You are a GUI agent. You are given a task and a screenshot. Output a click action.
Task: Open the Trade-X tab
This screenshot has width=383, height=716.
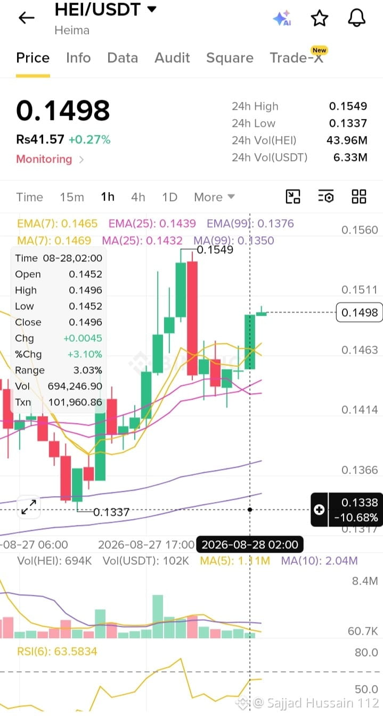297,58
